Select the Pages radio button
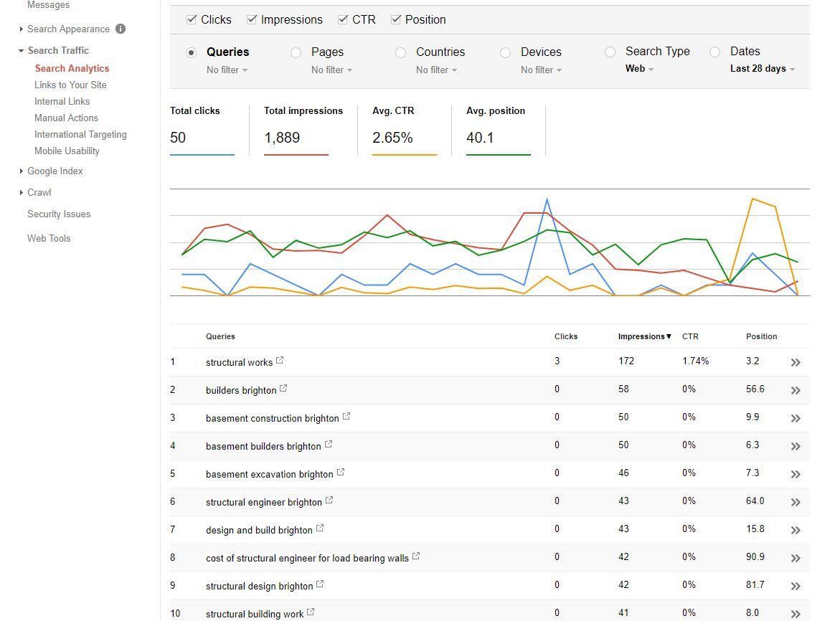Screen dimensions: 830x621 tap(296, 52)
